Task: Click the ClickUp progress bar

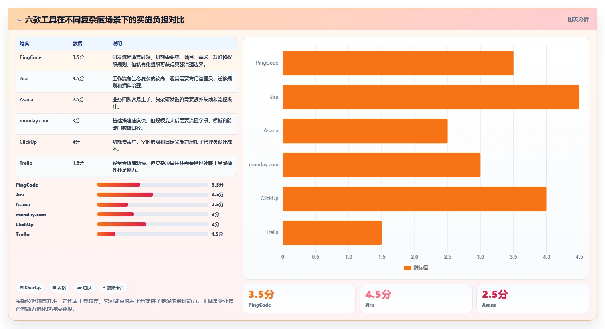Action: coord(152,224)
